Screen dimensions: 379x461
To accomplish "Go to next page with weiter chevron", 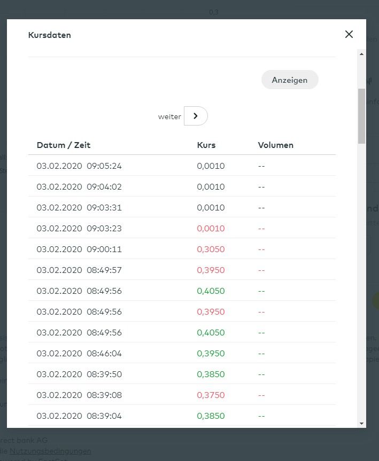I will click(x=196, y=116).
